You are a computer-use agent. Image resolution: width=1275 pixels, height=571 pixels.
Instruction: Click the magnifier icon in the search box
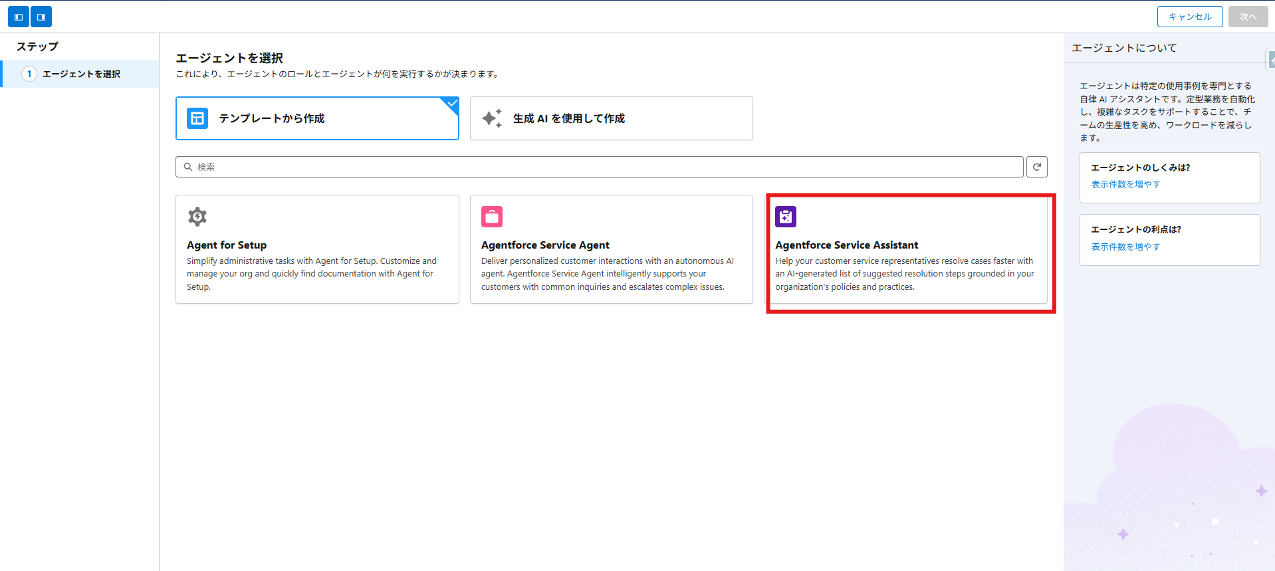(x=188, y=167)
